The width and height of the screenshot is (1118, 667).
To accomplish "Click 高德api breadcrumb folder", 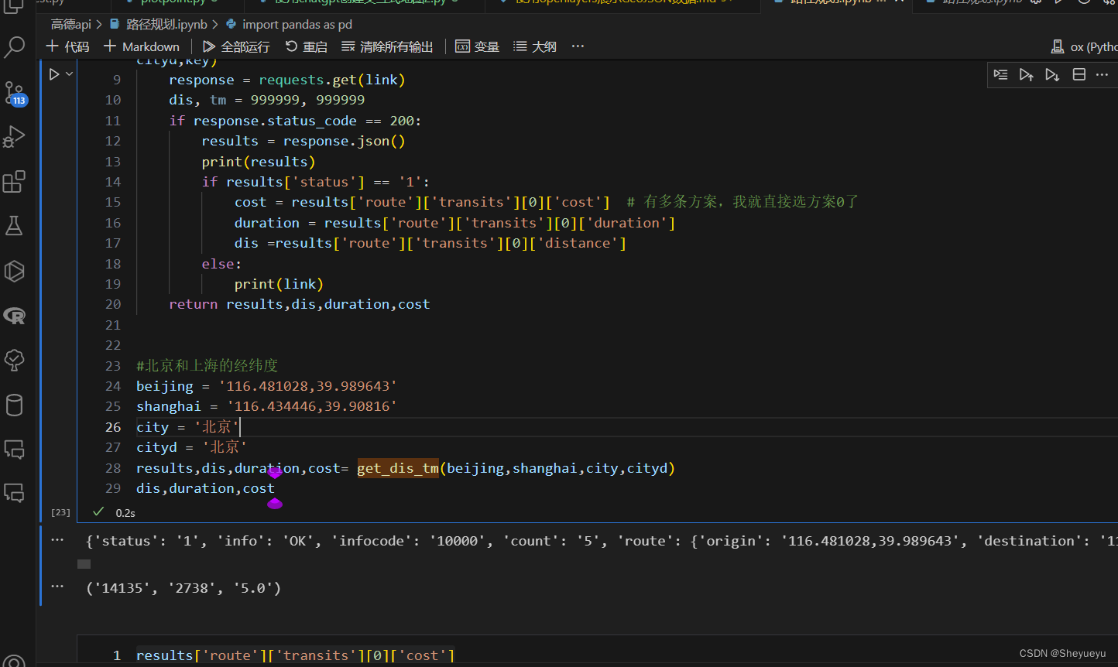I will tap(71, 24).
